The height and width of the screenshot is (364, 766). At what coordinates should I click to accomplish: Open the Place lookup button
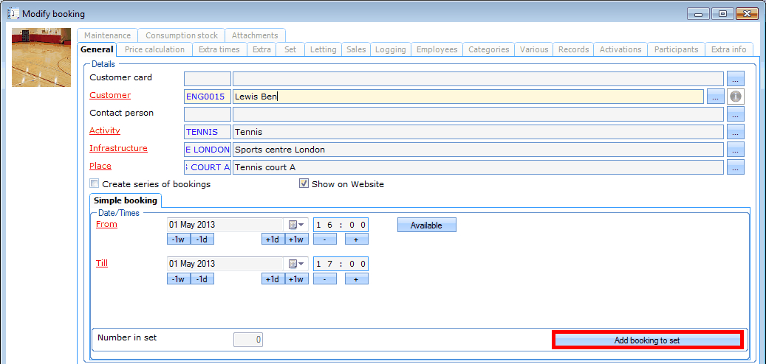[735, 167]
